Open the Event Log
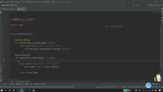 pyautogui.click(x=156, y=84)
